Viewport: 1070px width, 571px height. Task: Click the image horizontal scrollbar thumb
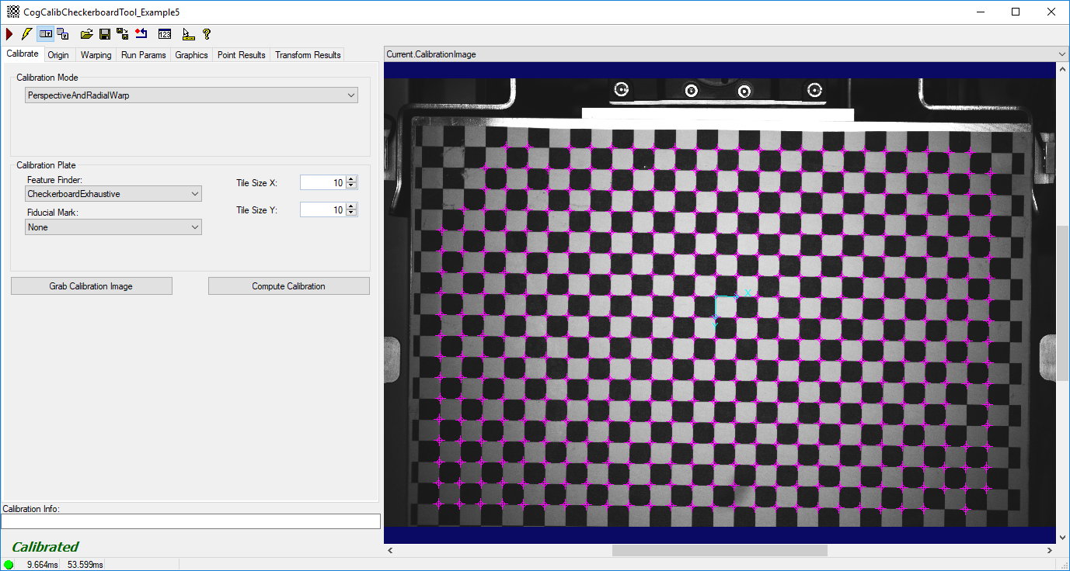click(x=720, y=550)
